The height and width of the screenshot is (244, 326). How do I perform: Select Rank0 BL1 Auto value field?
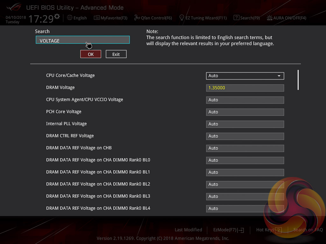245,173
